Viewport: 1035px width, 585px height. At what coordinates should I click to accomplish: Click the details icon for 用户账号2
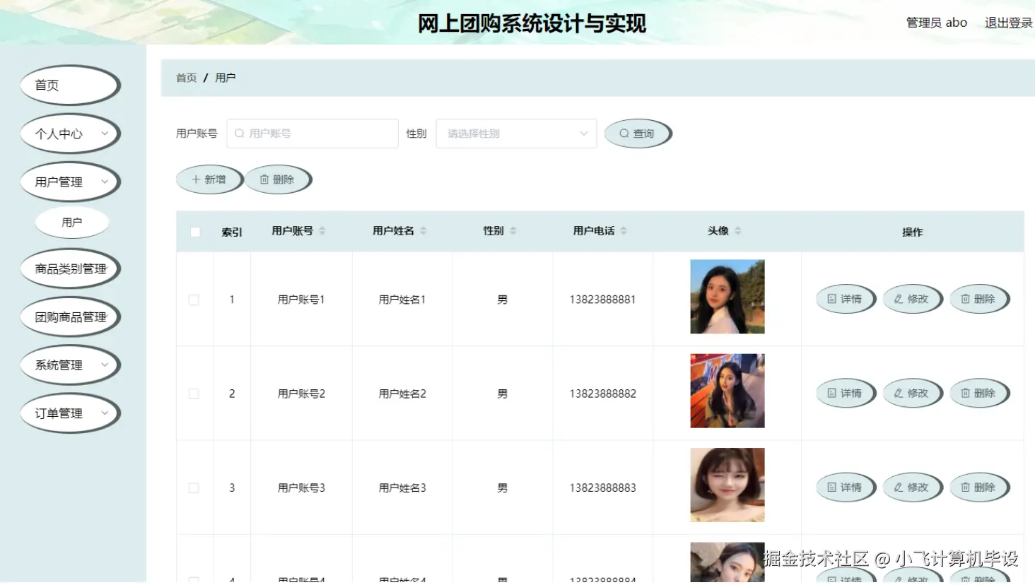[x=832, y=393]
